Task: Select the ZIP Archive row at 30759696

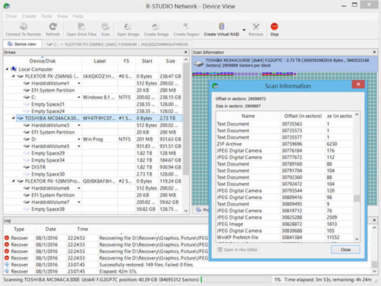Action: [x=284, y=144]
